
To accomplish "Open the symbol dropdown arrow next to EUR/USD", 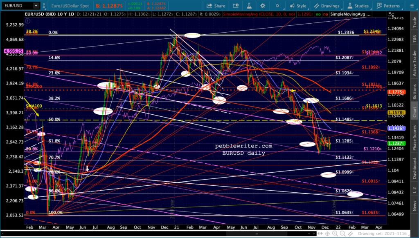I will click(x=36, y=6).
